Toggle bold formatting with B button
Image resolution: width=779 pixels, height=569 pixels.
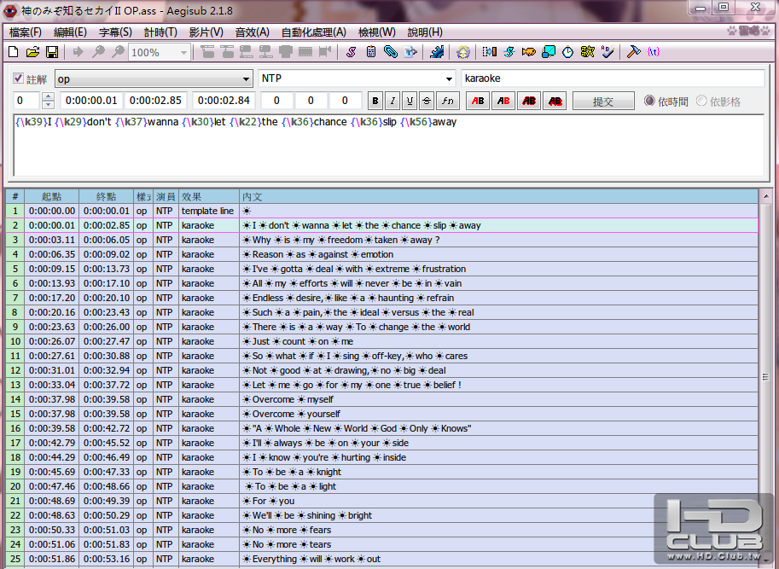375,102
